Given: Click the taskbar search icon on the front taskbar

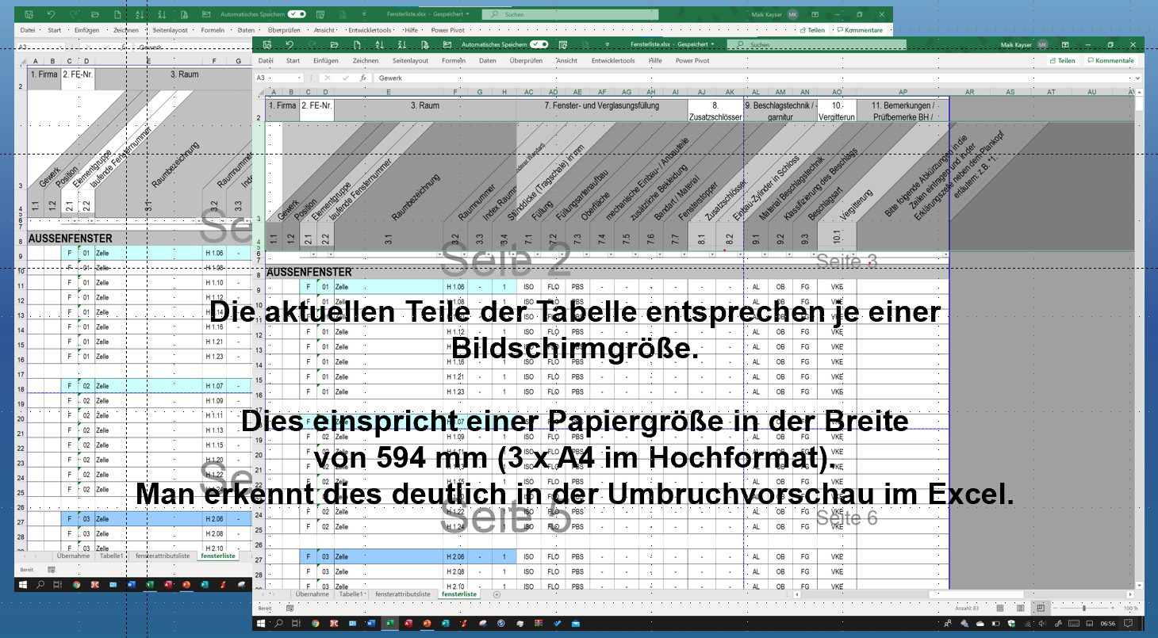Looking at the screenshot, I should 278,624.
